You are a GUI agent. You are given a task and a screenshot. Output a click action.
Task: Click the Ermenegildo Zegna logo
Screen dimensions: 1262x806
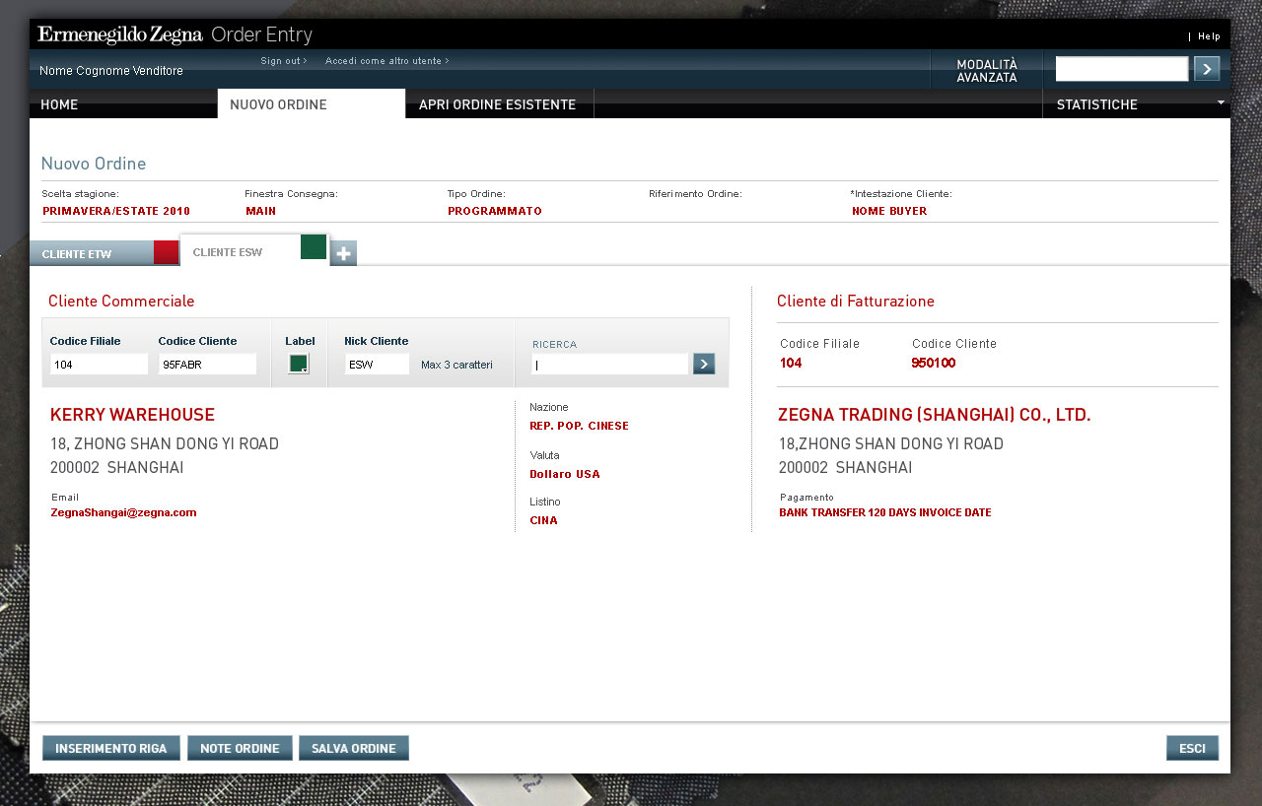point(121,35)
